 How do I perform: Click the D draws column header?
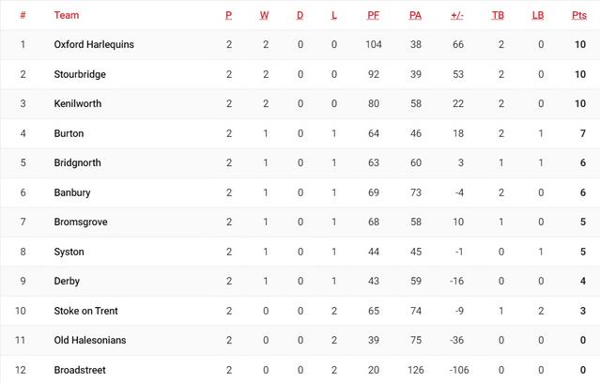coord(300,15)
